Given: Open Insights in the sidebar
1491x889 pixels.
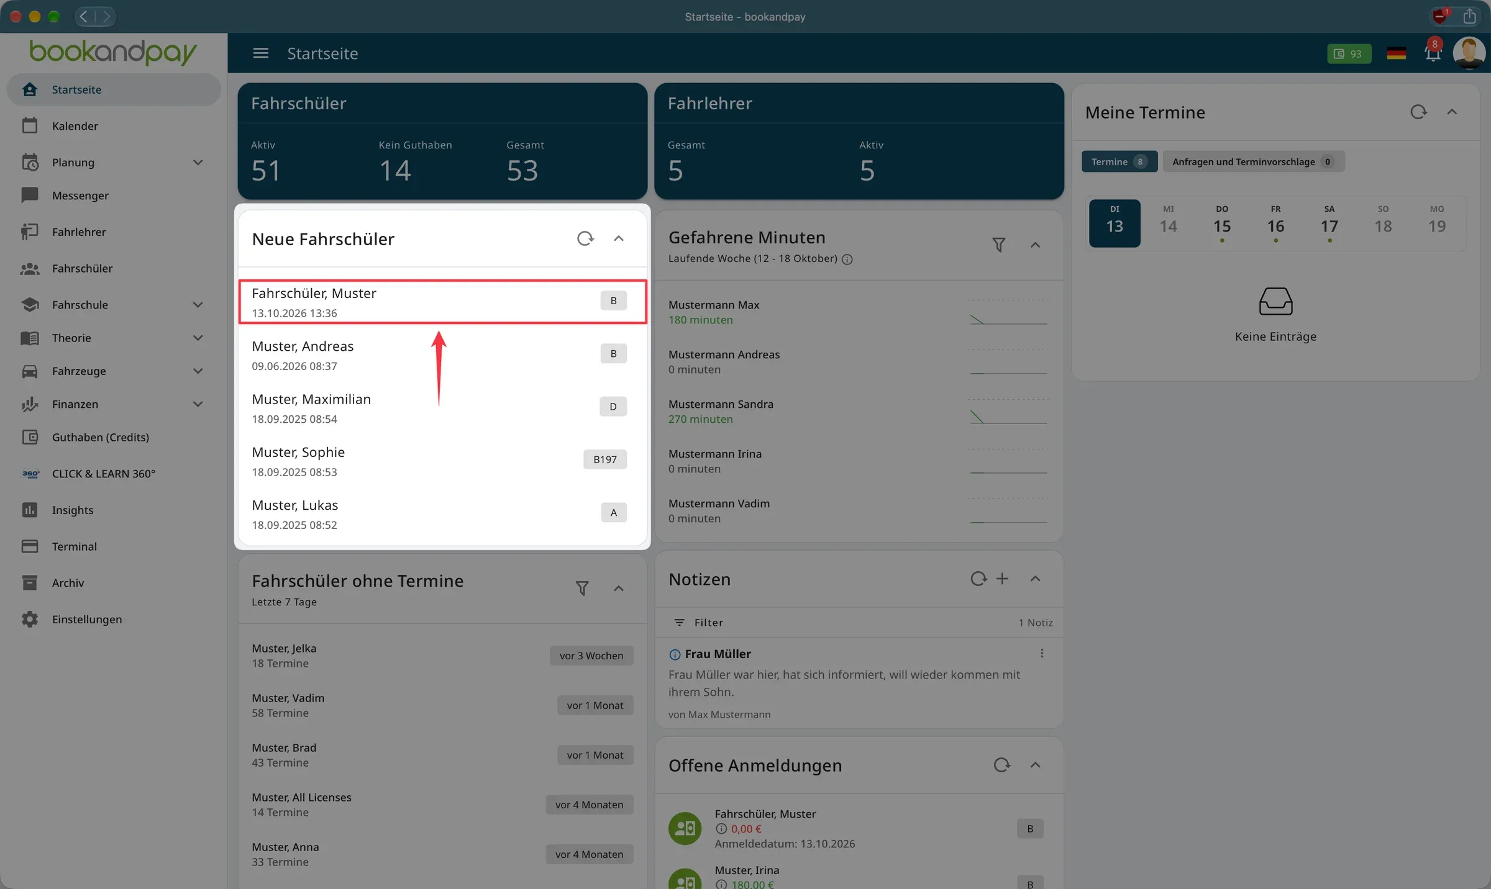Looking at the screenshot, I should point(114,510).
